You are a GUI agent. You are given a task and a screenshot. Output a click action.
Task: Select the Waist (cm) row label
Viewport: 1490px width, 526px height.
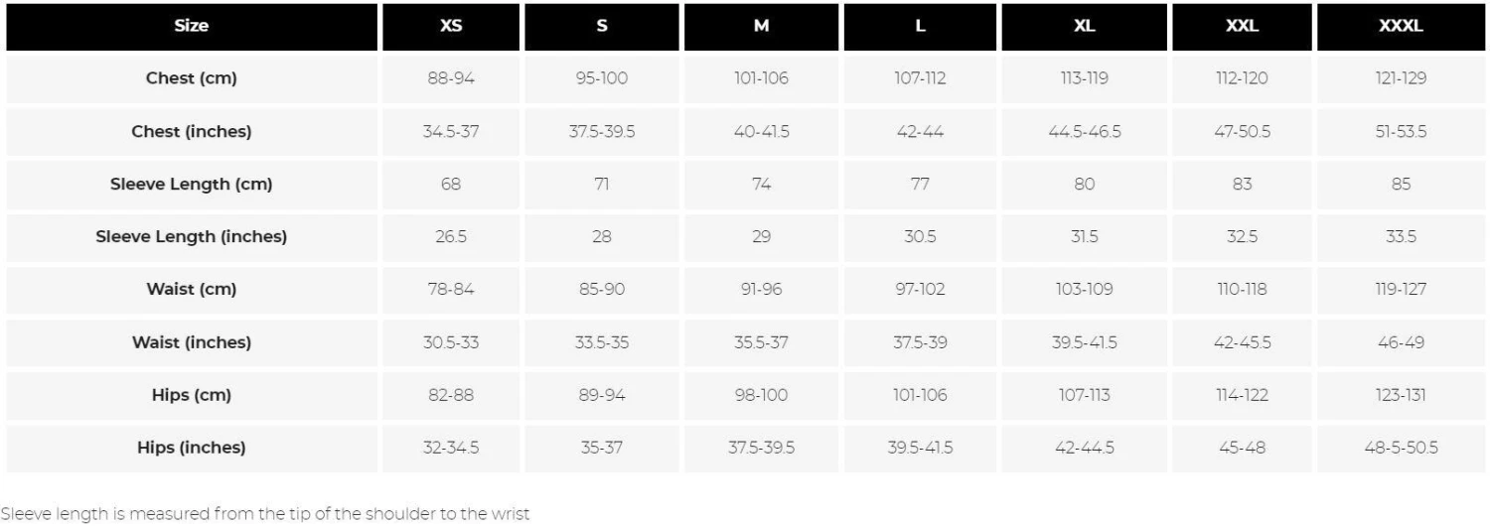click(192, 290)
